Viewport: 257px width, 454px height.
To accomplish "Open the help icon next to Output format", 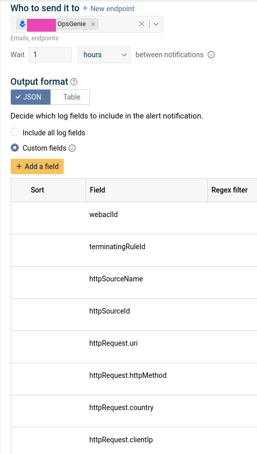I will (74, 82).
